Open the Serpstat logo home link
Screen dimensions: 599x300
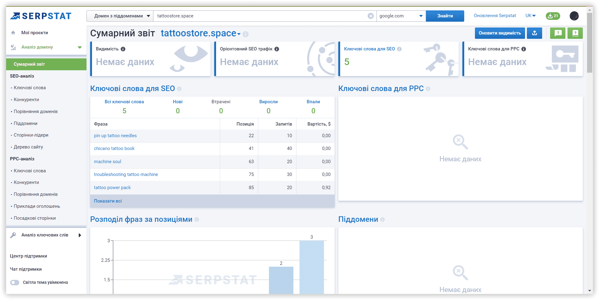(41, 16)
